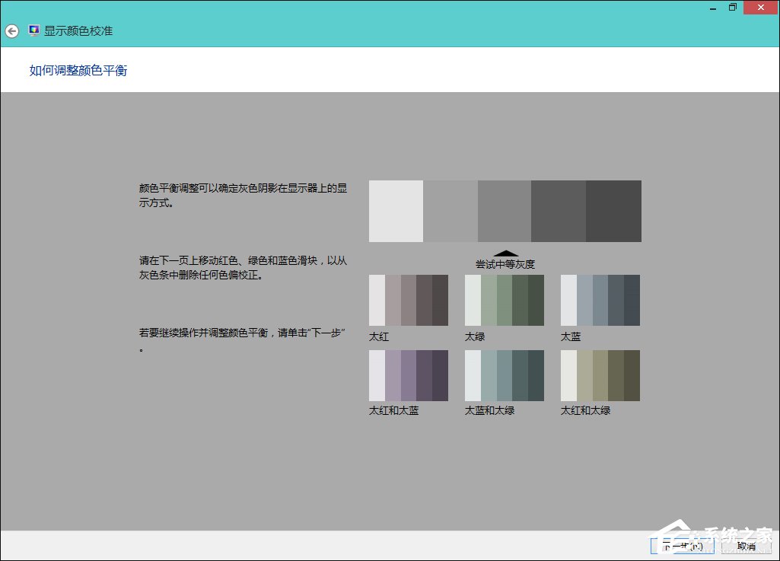Click the back arrow to return
Screen dimensions: 780x561
pyautogui.click(x=11, y=30)
